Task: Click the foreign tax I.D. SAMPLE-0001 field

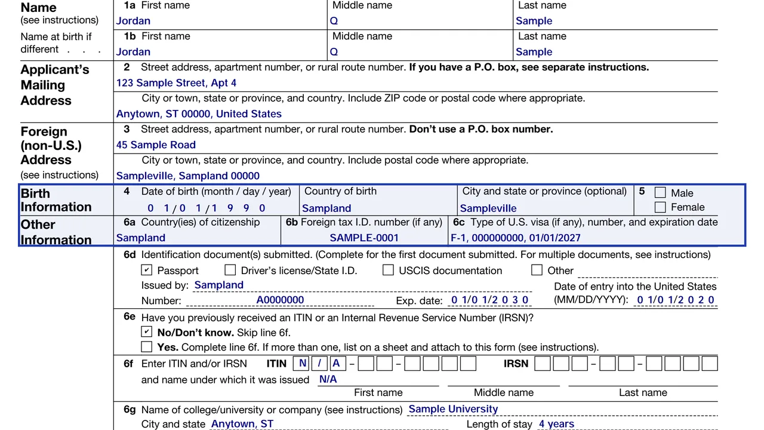Action: click(x=364, y=238)
